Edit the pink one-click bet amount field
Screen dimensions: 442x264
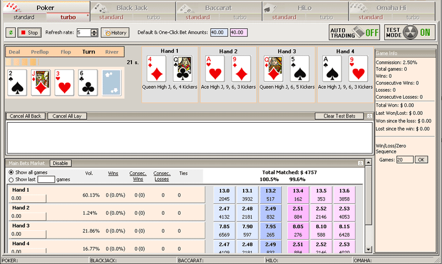point(239,33)
